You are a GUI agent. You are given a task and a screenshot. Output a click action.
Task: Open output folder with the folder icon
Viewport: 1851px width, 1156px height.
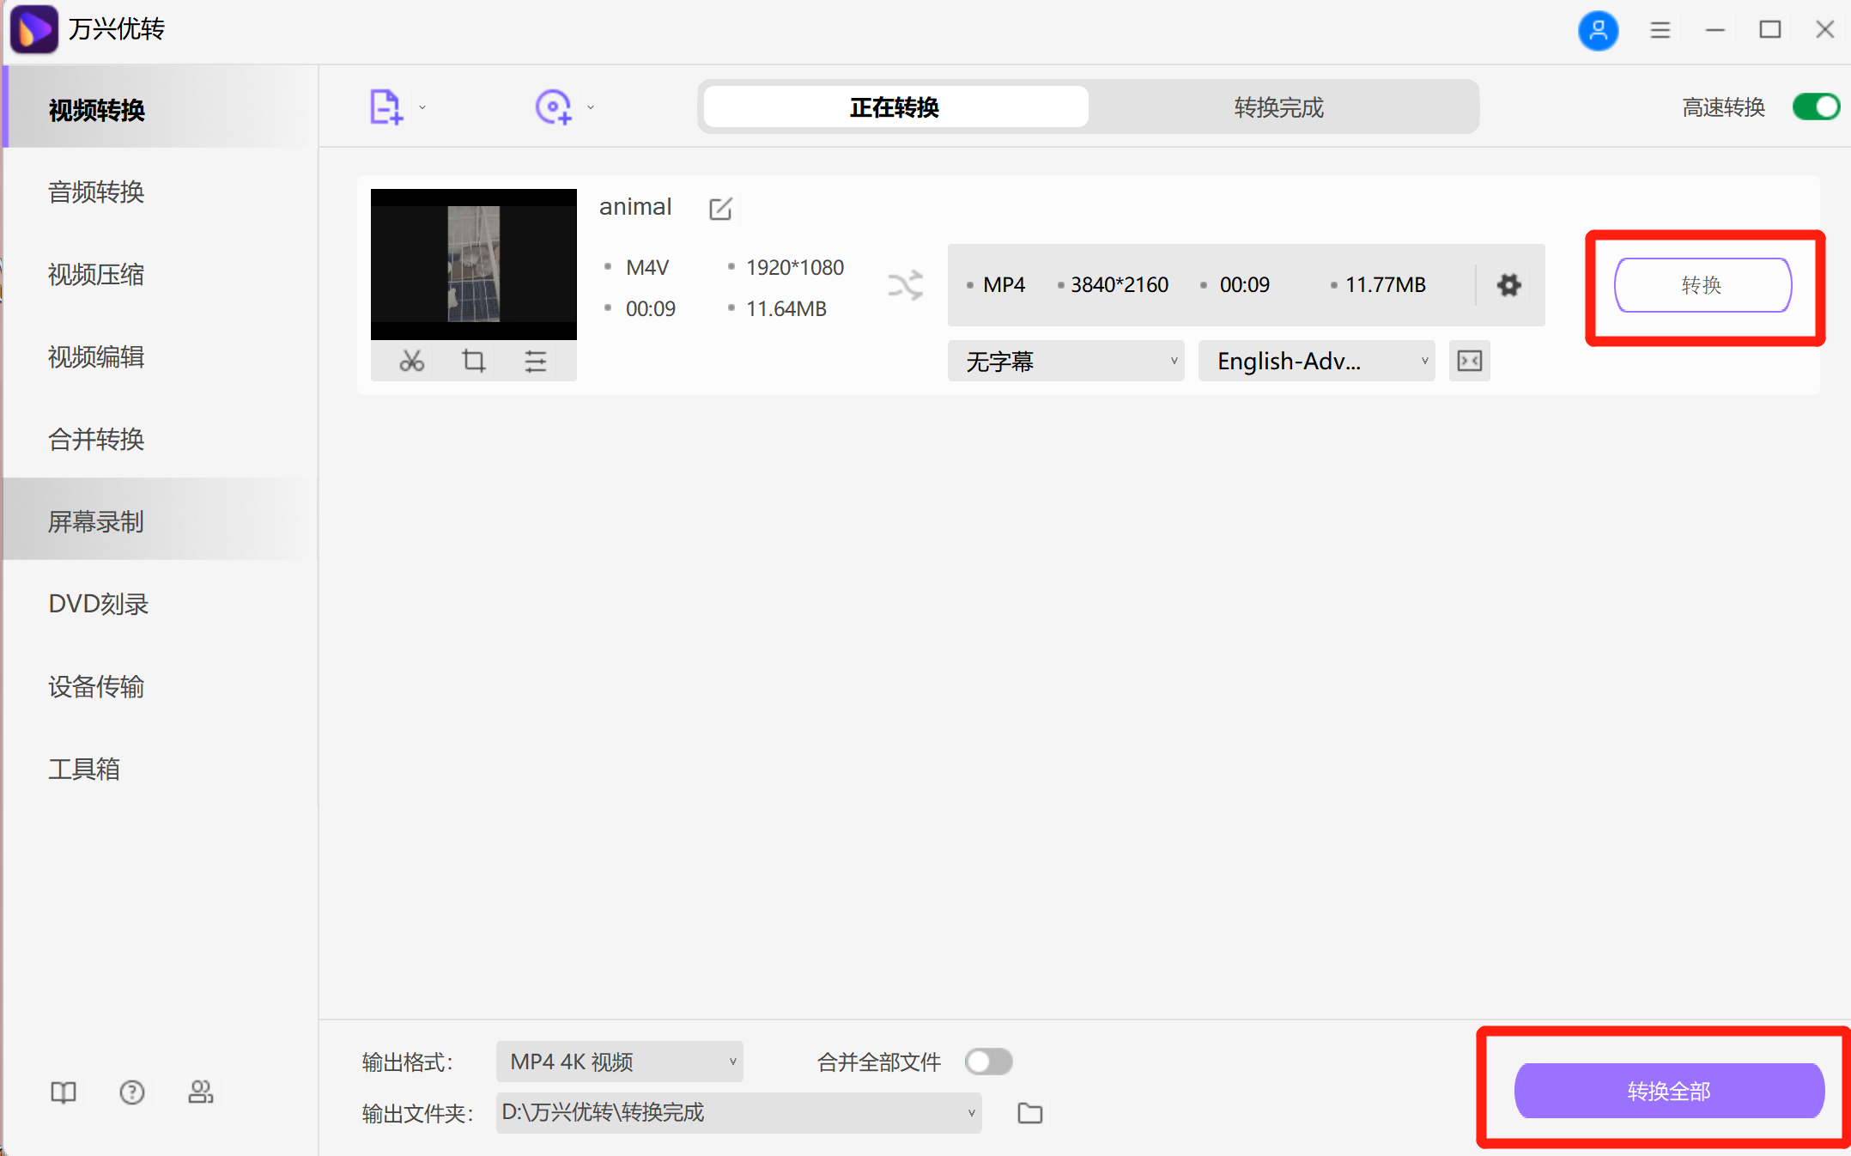tap(1029, 1112)
